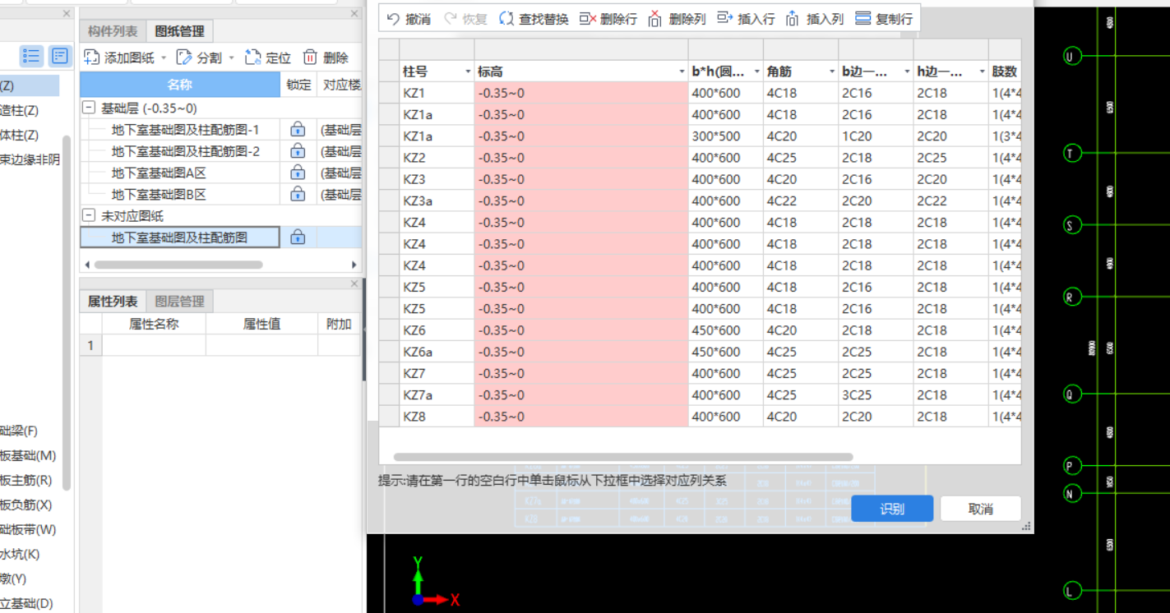Click row 1 属性值 cell
The image size is (1170, 613).
(261, 345)
